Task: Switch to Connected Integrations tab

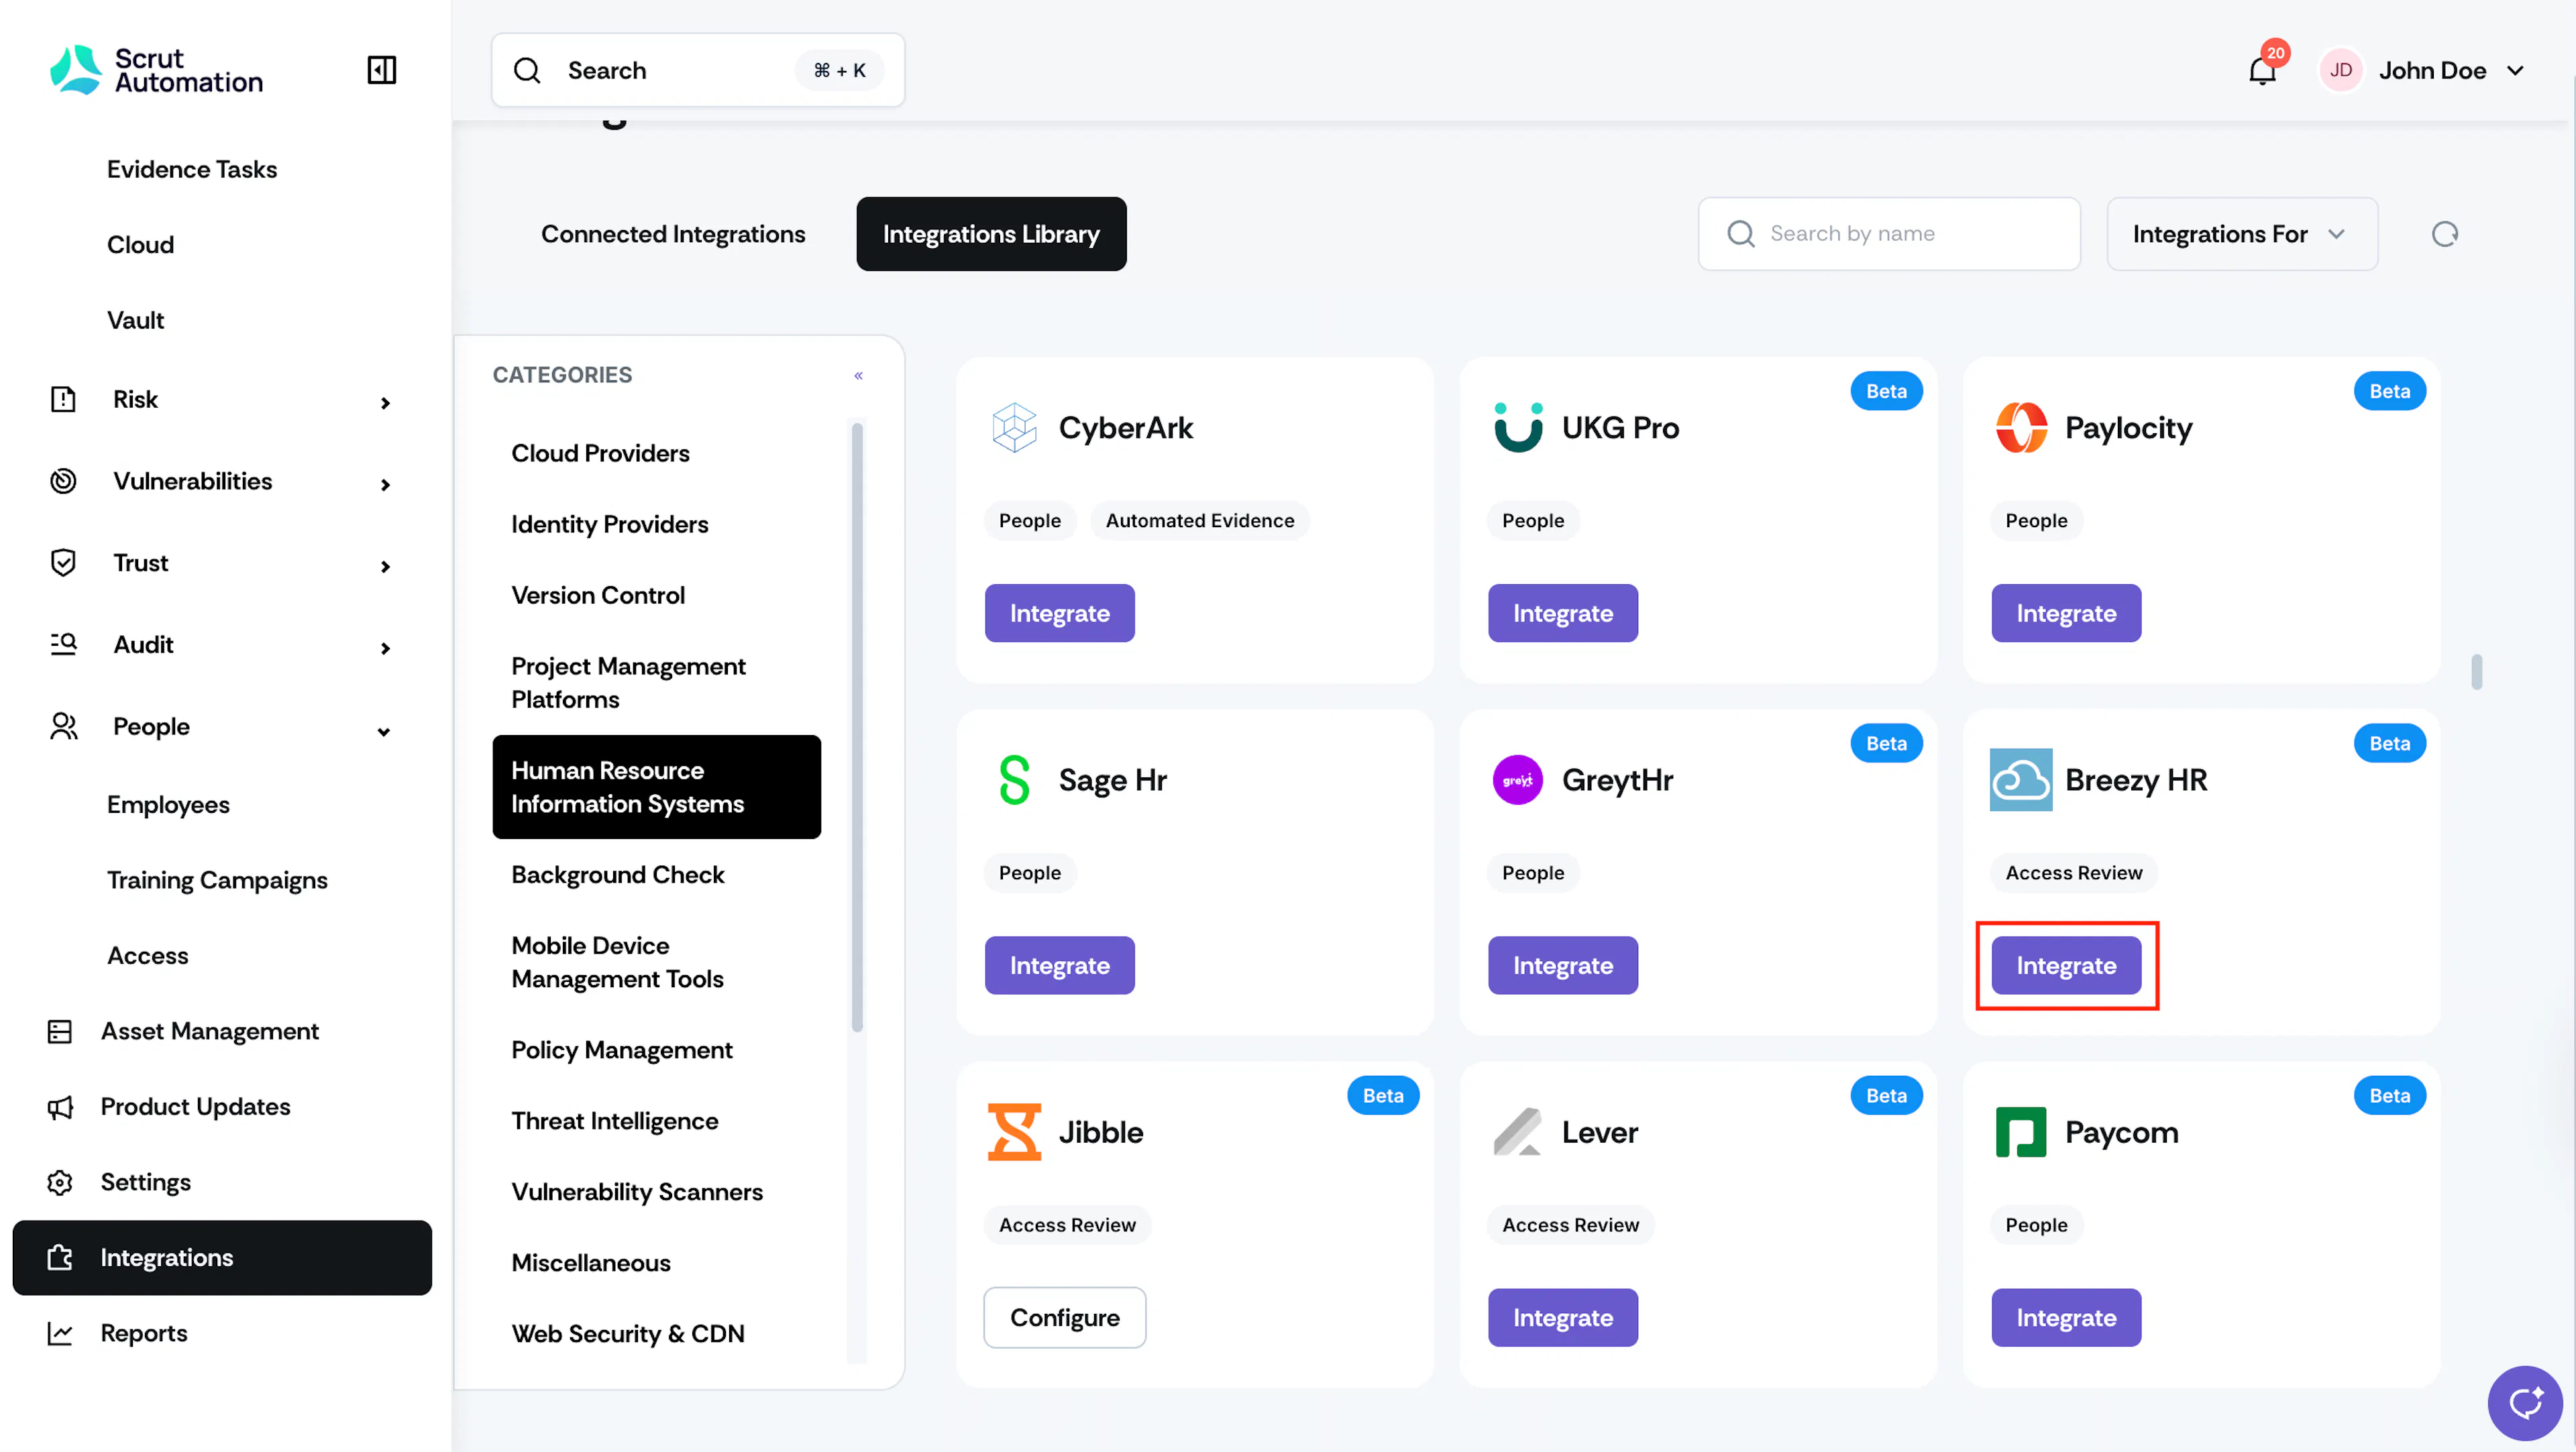Action: pyautogui.click(x=672, y=233)
